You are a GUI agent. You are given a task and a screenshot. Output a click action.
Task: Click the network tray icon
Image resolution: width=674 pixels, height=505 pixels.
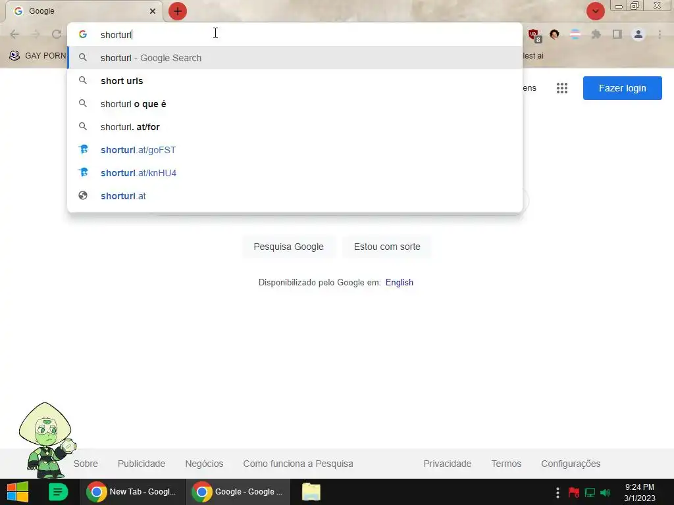pos(590,493)
